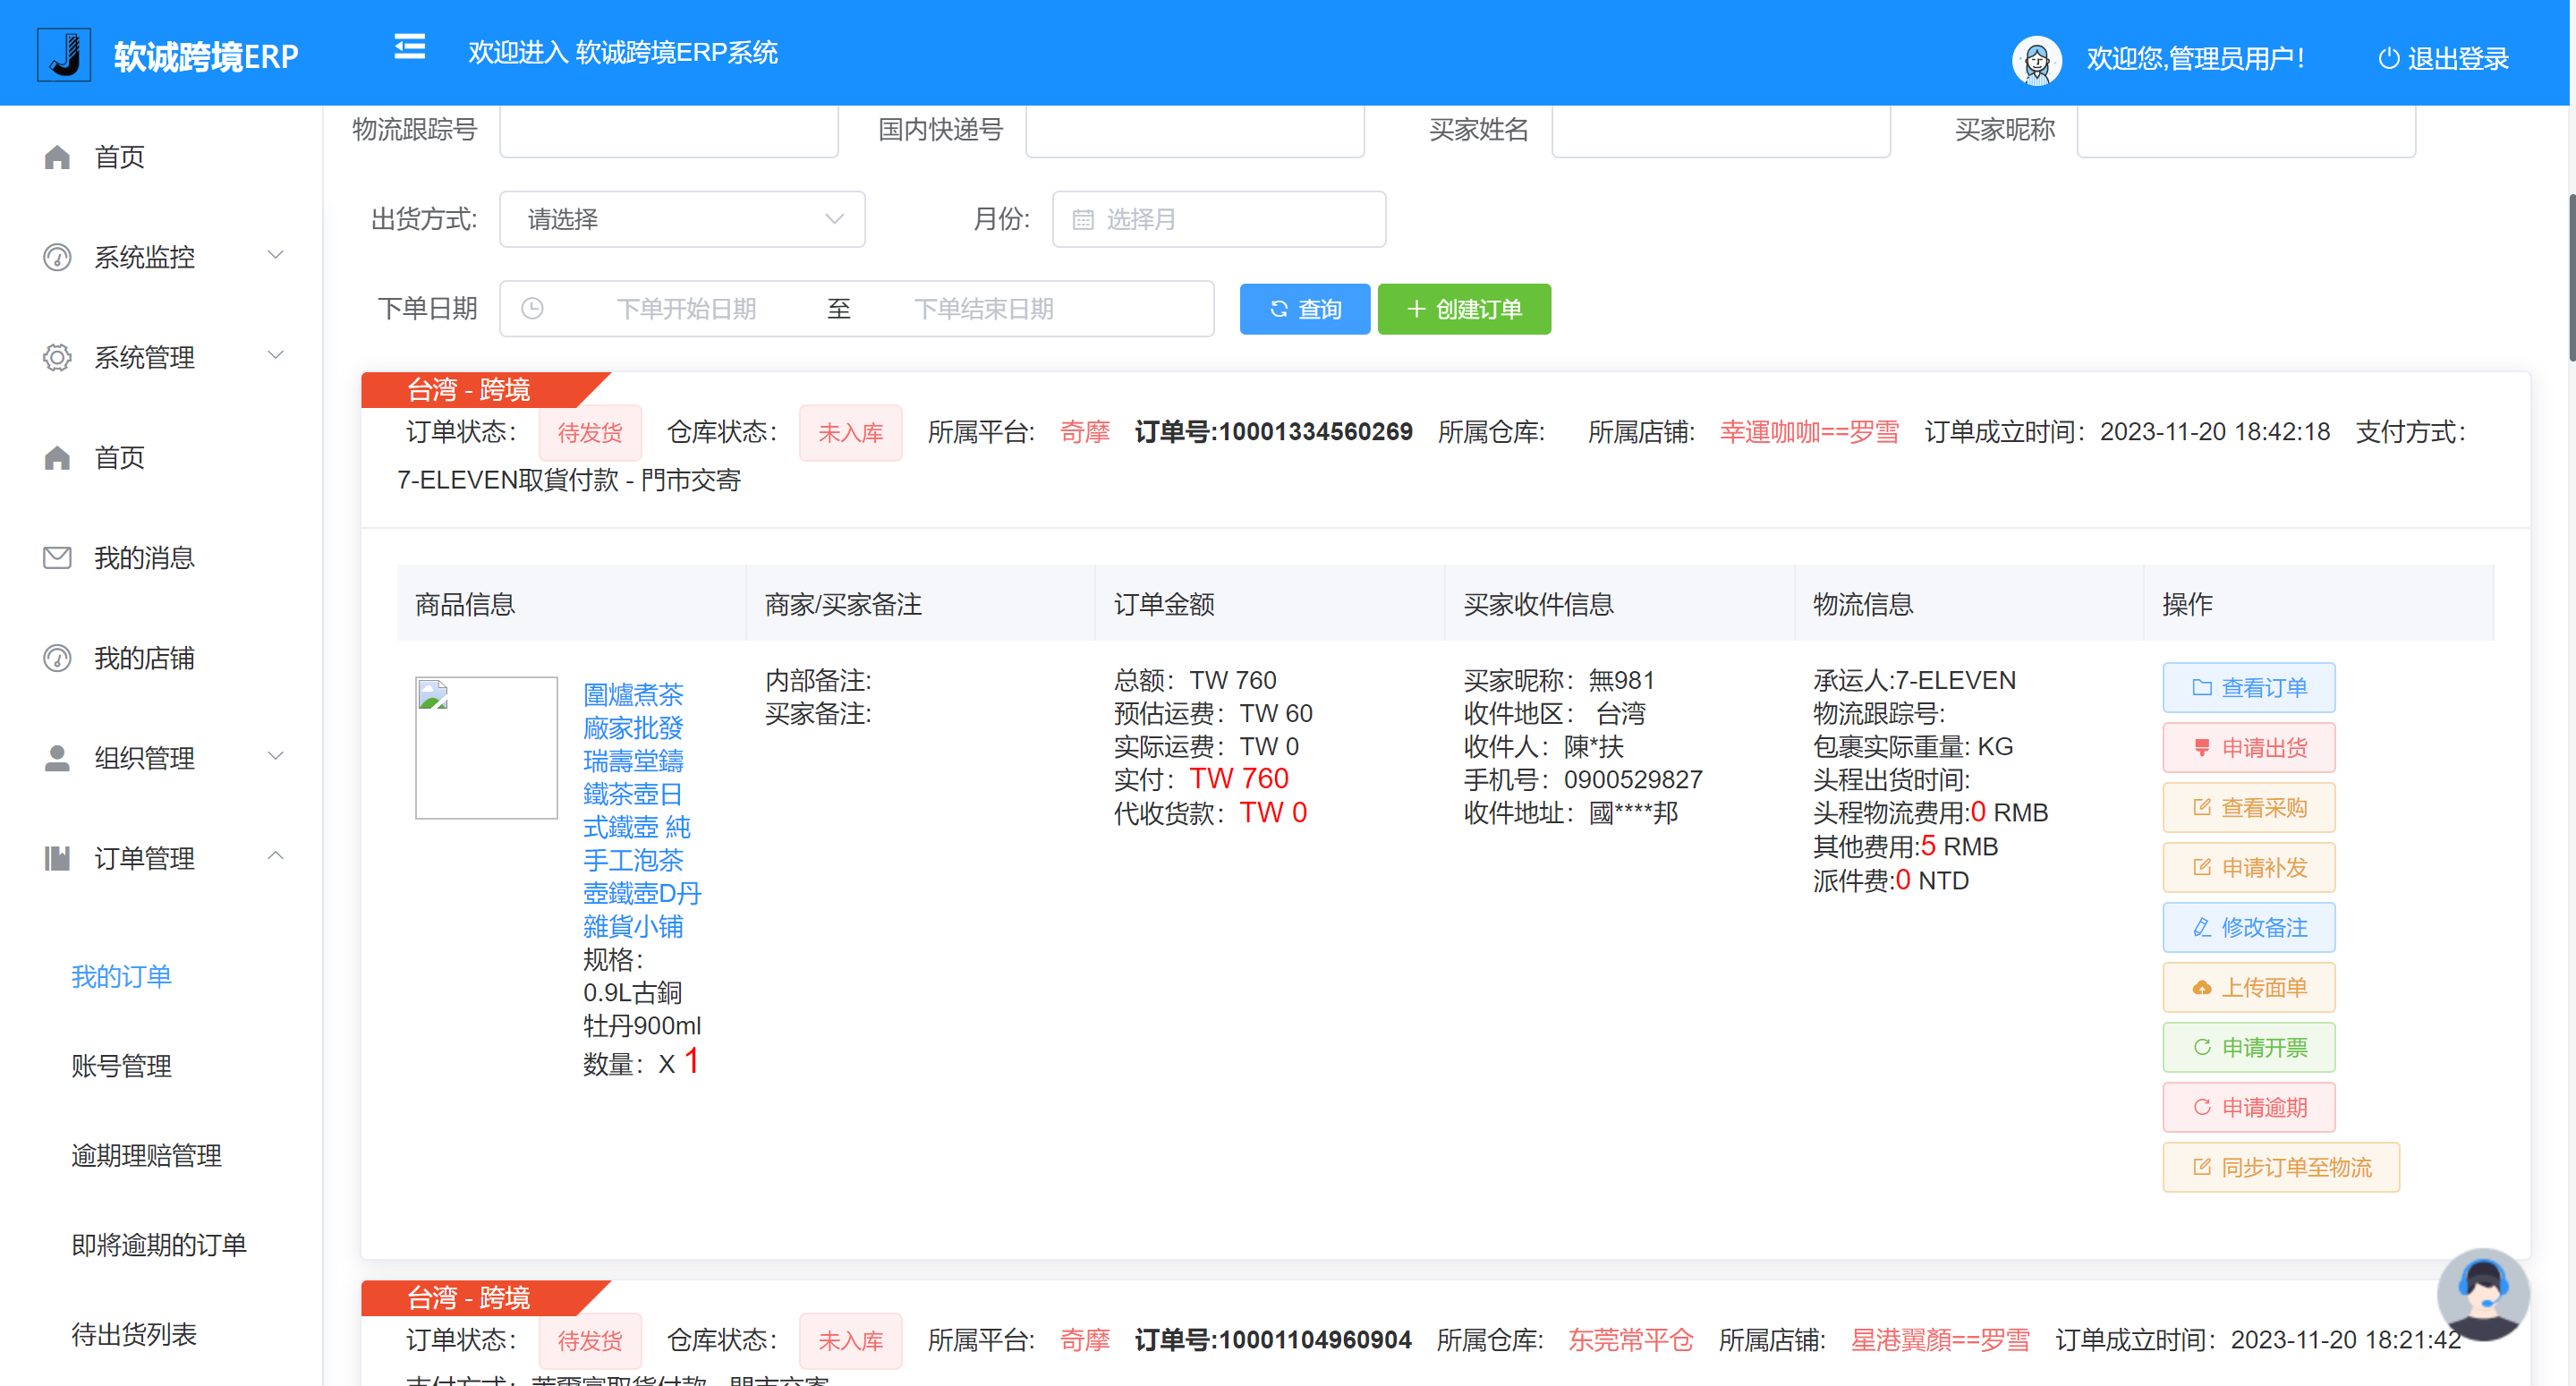Screen dimensions: 2576x1386
Task: Click the home icon of the second 首页 entry
Action: [x=57, y=457]
